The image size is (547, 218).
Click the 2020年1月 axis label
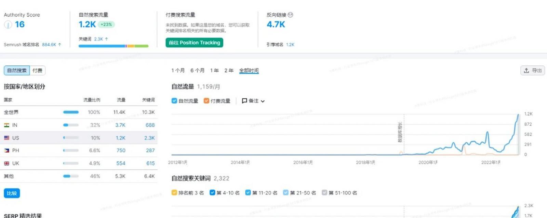(428, 162)
